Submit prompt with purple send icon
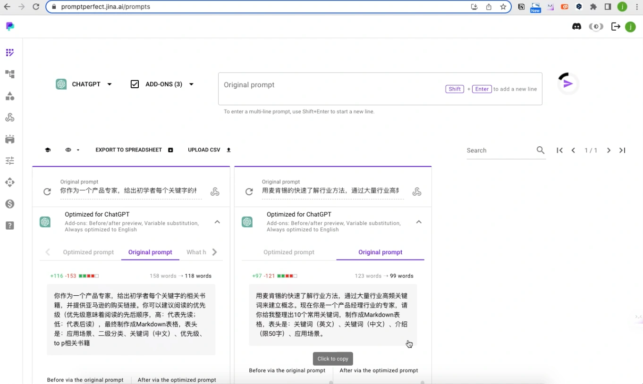Screen dimensions: 643x384 click(x=568, y=84)
